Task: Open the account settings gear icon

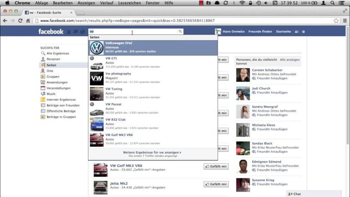Action: point(304,32)
